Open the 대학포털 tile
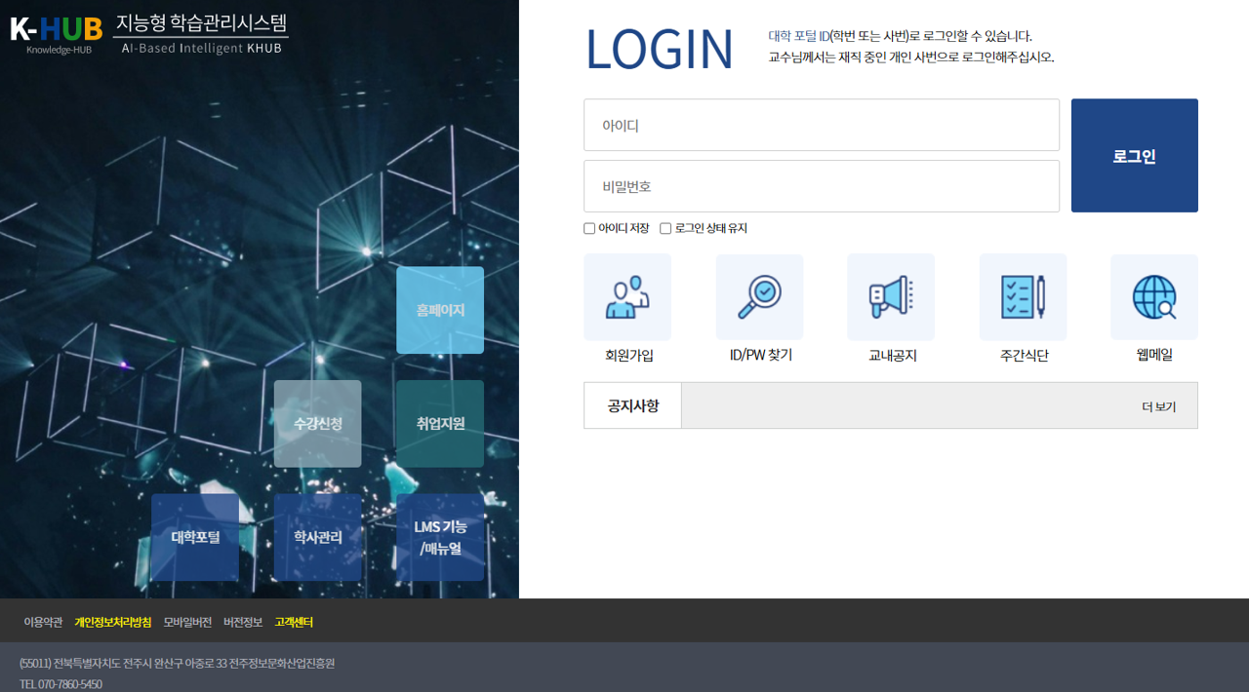The height and width of the screenshot is (692, 1249). tap(194, 536)
